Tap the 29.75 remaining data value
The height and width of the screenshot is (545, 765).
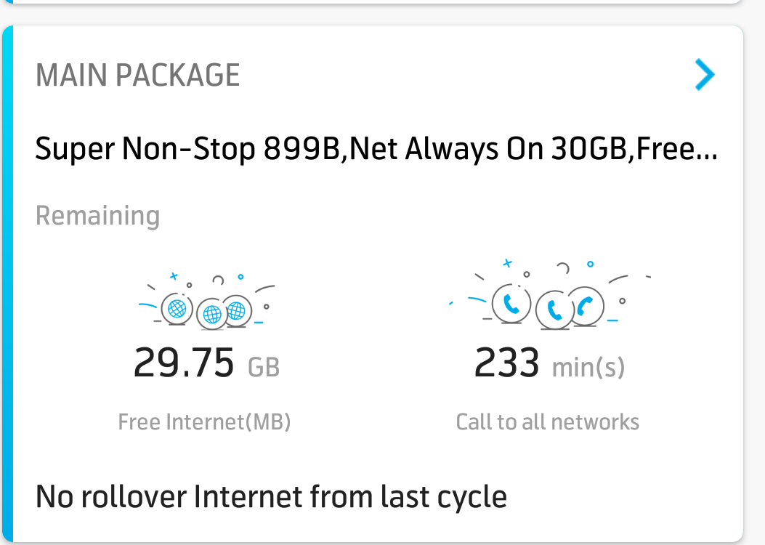tap(184, 364)
